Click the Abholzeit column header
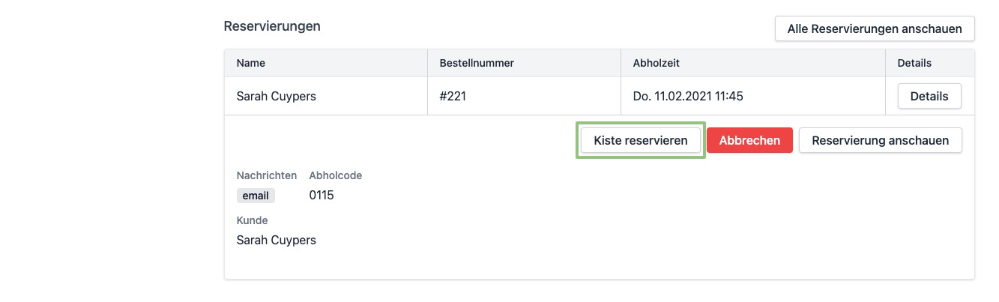Screen dimensions: 999x302 [656, 64]
